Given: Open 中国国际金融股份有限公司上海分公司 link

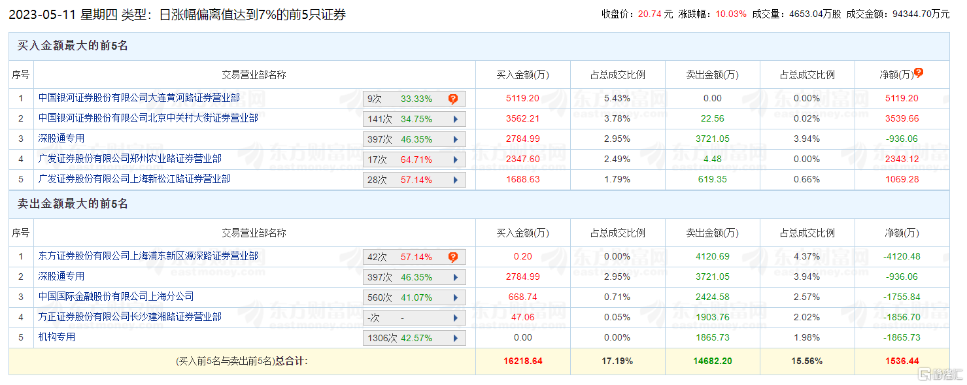Looking at the screenshot, I should 116,297.
